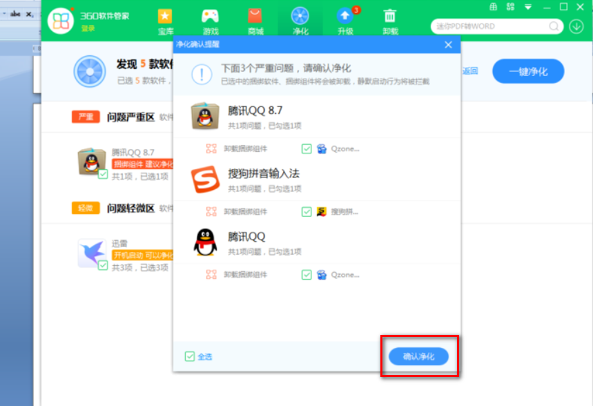This screenshot has width=593, height=406.
Task: Uncheck Qzone component under 腾讯QQ 8.7
Action: point(307,148)
